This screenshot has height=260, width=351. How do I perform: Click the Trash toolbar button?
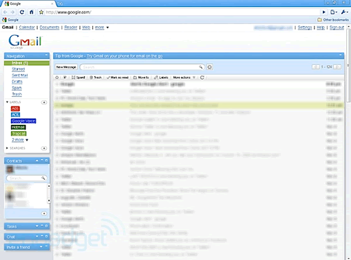pyautogui.click(x=96, y=78)
